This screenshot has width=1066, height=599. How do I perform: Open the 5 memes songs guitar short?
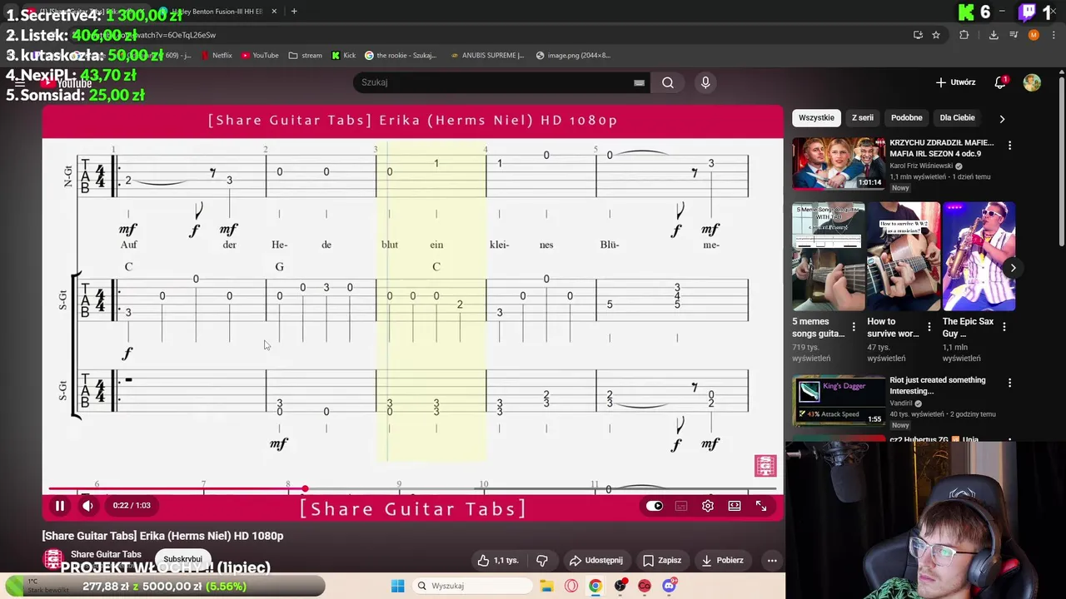[x=829, y=256]
